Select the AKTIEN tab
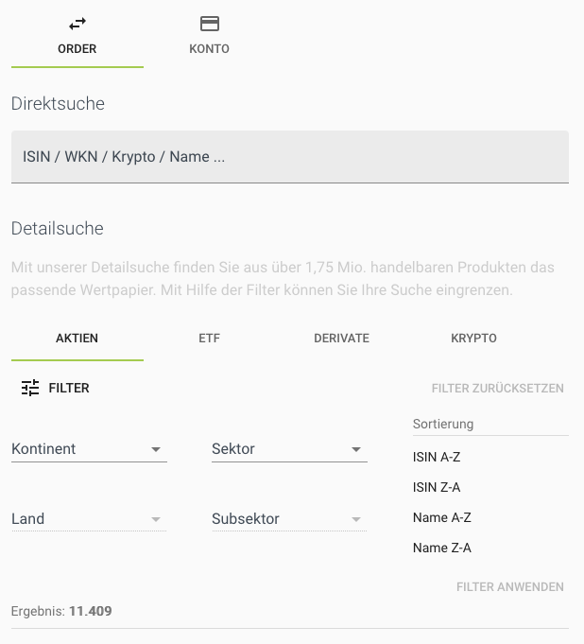This screenshot has height=644, width=584. pos(77,338)
